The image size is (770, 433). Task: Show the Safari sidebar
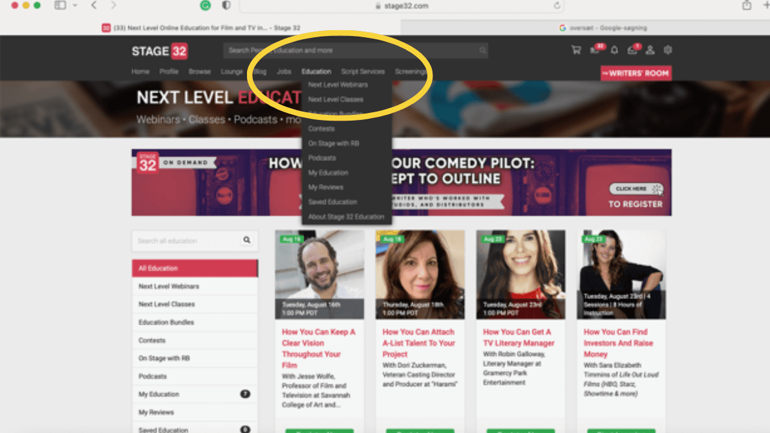[x=60, y=5]
